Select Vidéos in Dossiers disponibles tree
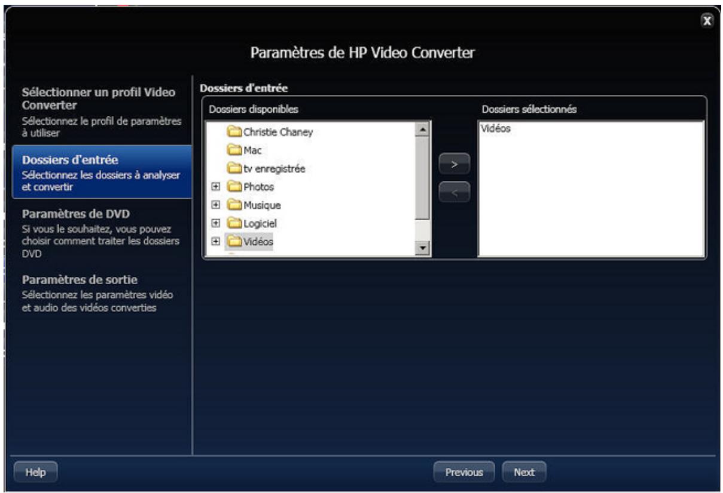723x493 pixels. [258, 242]
